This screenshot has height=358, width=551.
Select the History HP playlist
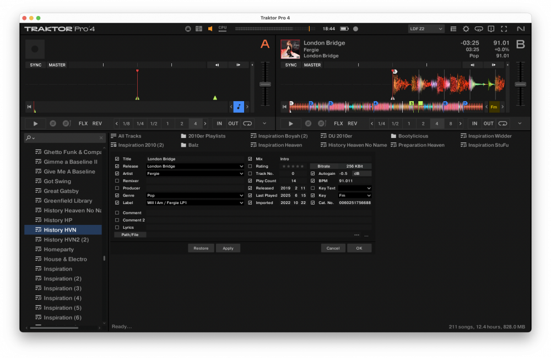click(58, 220)
